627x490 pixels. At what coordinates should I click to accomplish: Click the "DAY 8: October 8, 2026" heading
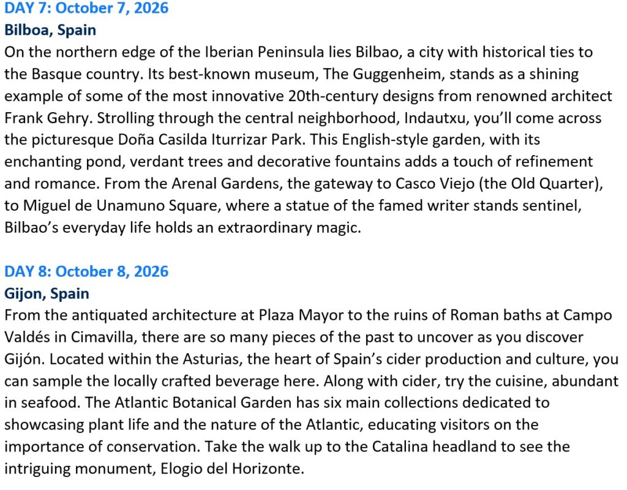tap(86, 271)
